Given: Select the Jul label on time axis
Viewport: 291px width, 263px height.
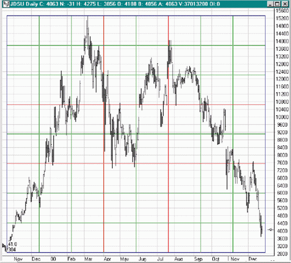Looking at the screenshot, I should point(161,259).
